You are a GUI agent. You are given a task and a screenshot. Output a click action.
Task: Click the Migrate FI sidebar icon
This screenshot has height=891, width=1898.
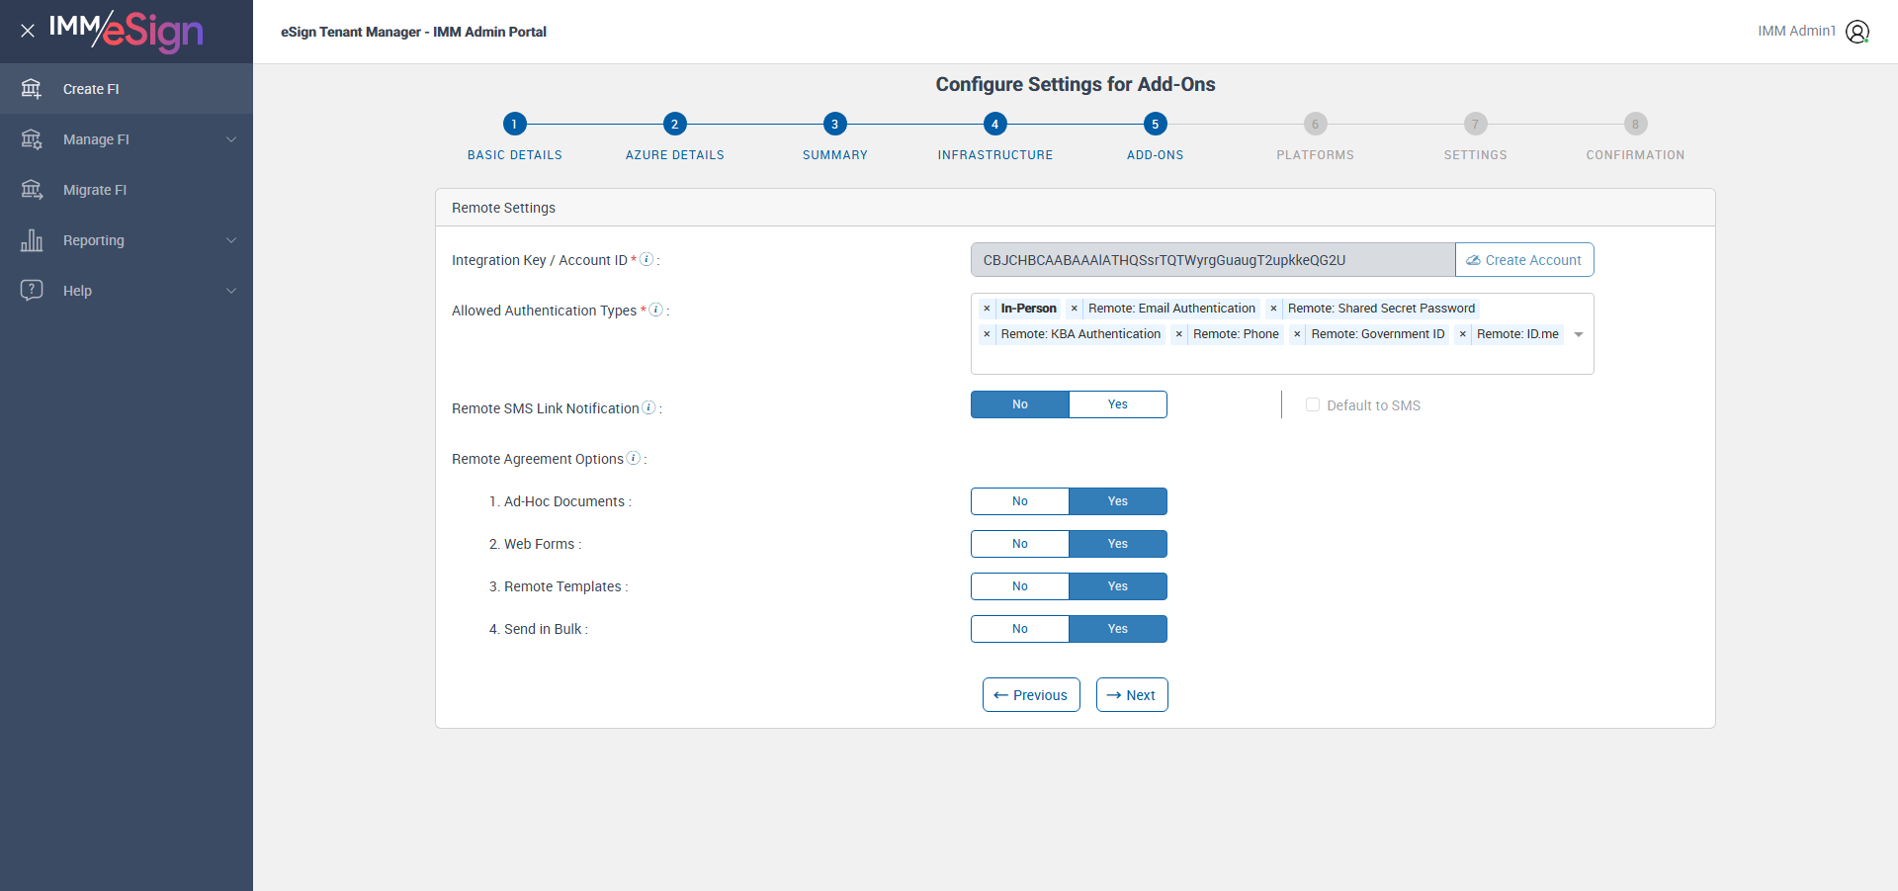point(32,190)
